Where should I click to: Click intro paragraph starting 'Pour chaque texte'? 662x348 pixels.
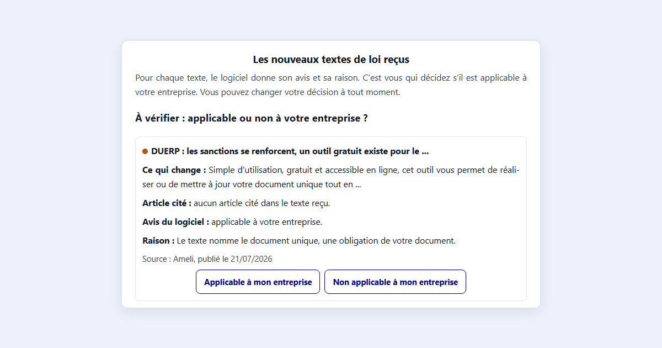click(x=331, y=85)
